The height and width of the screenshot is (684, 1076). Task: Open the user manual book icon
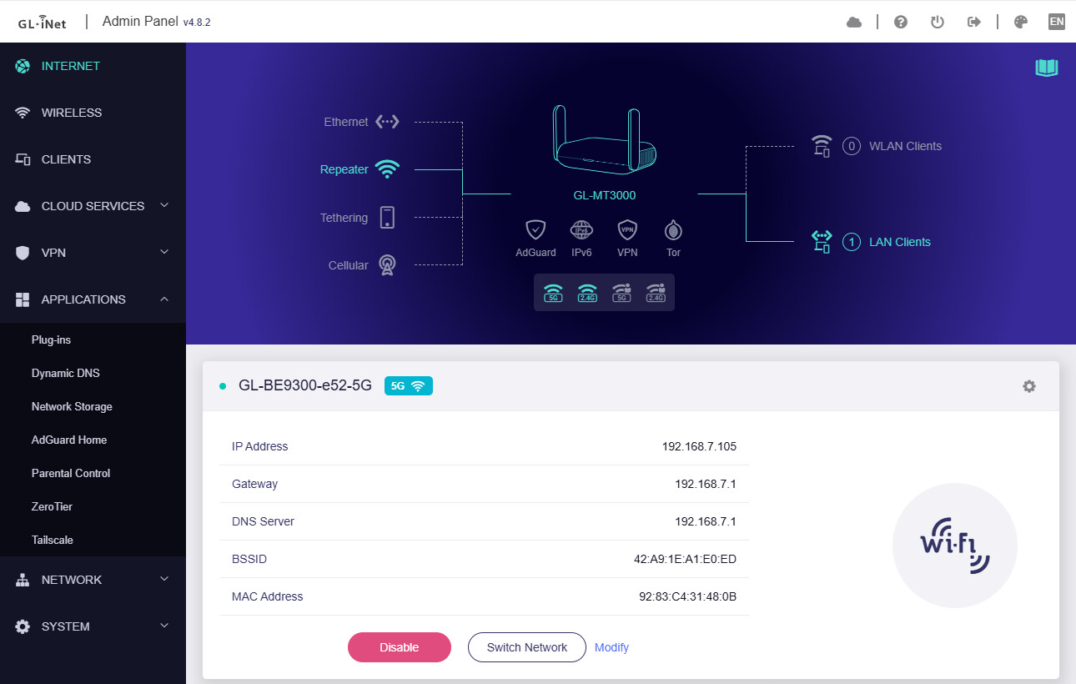(1046, 68)
